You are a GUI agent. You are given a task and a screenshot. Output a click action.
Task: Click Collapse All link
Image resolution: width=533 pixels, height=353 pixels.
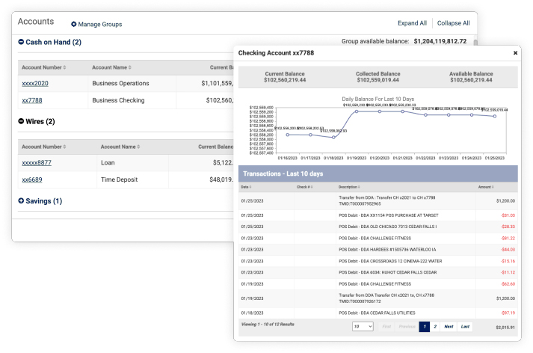453,23
